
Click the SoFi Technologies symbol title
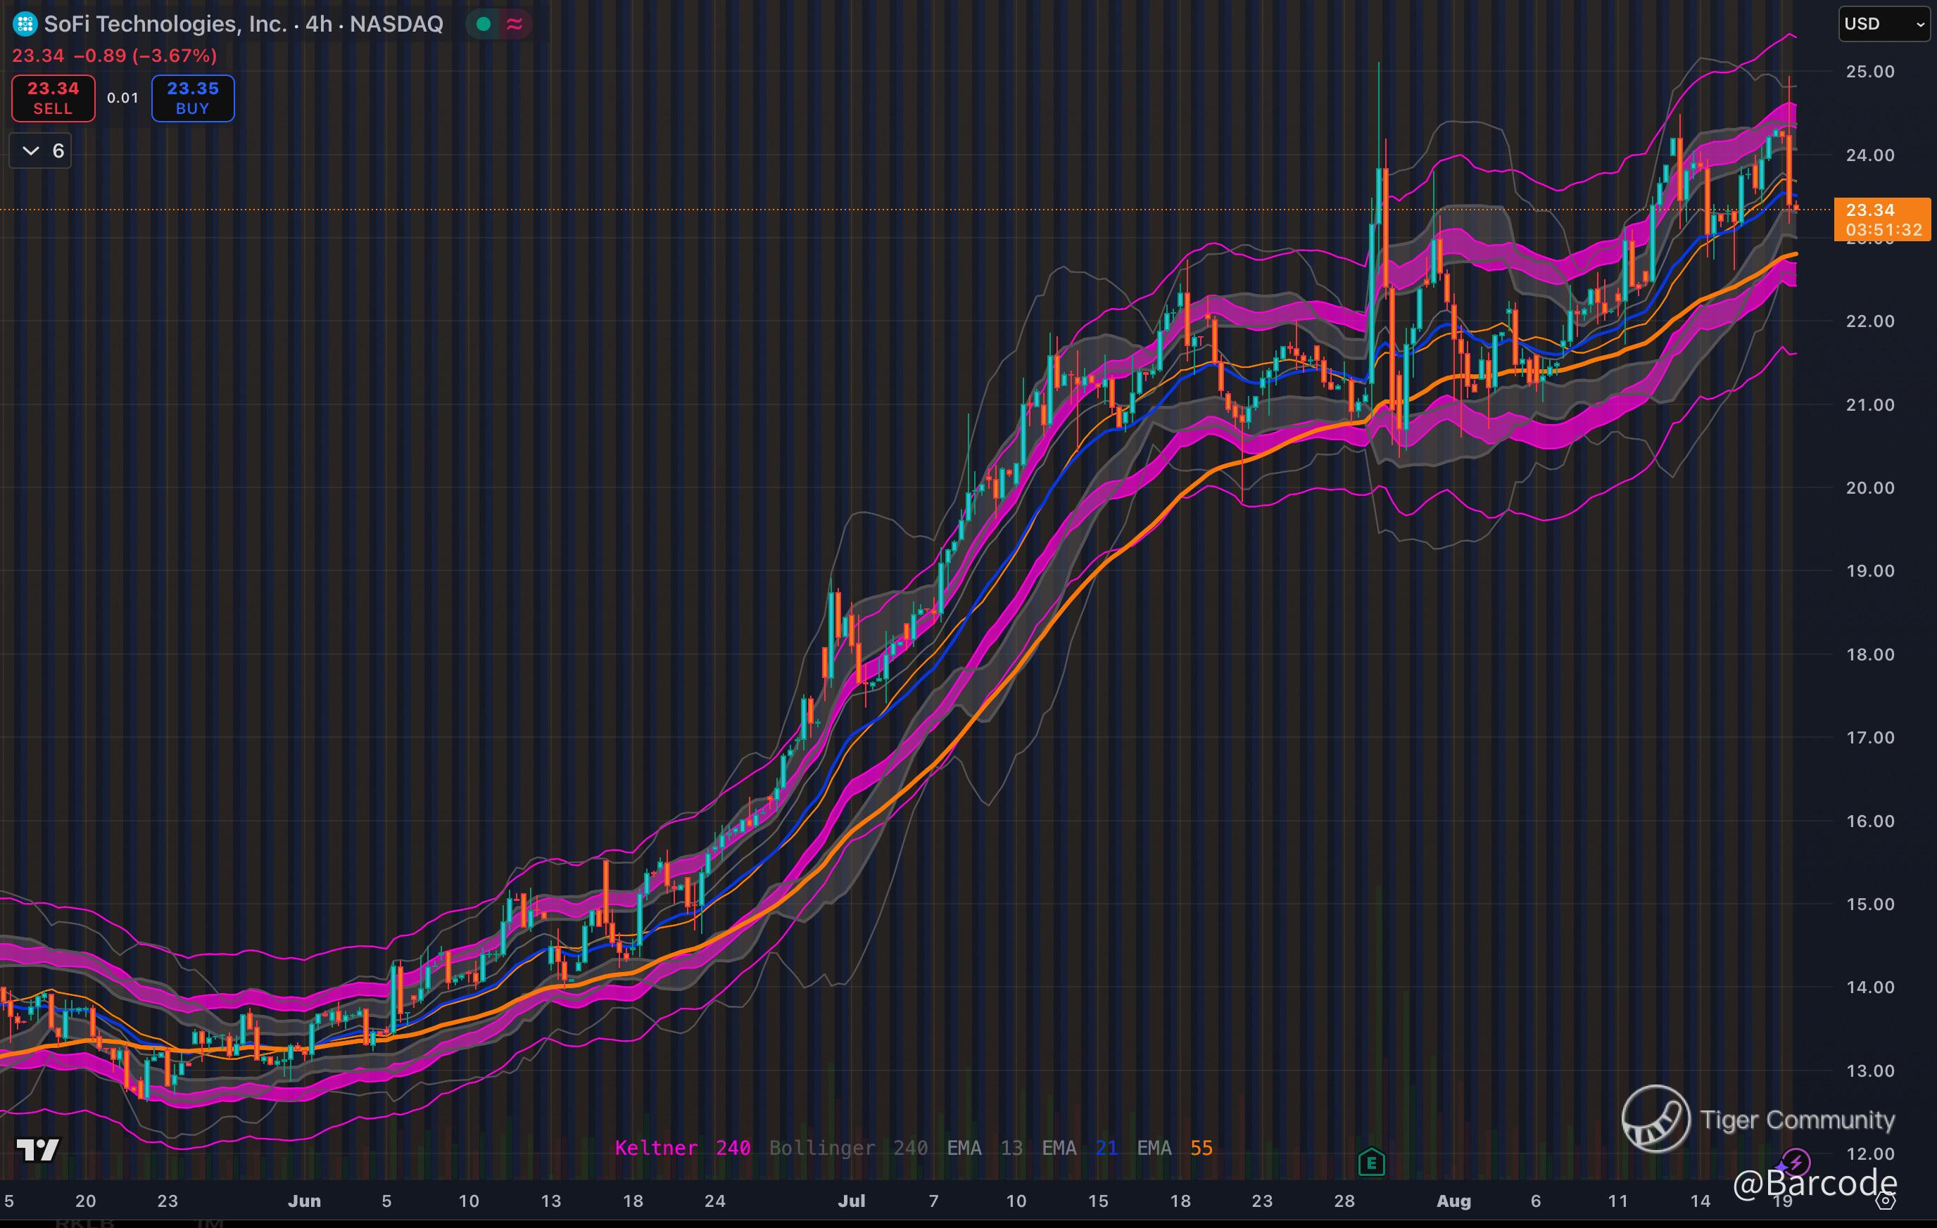(243, 24)
